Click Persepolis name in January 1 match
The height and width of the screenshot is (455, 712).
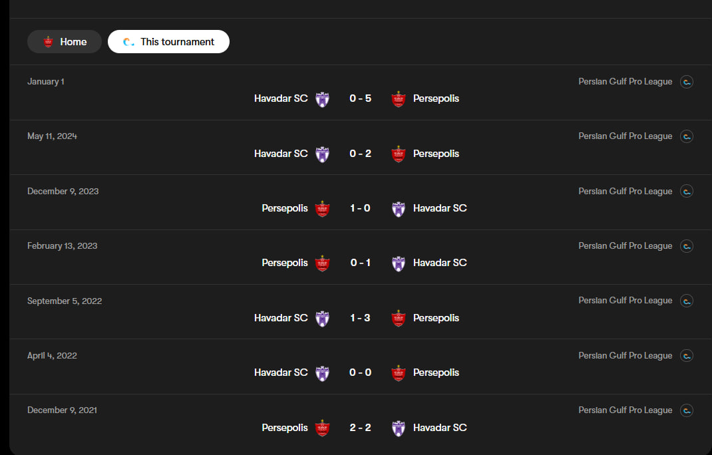click(x=436, y=98)
